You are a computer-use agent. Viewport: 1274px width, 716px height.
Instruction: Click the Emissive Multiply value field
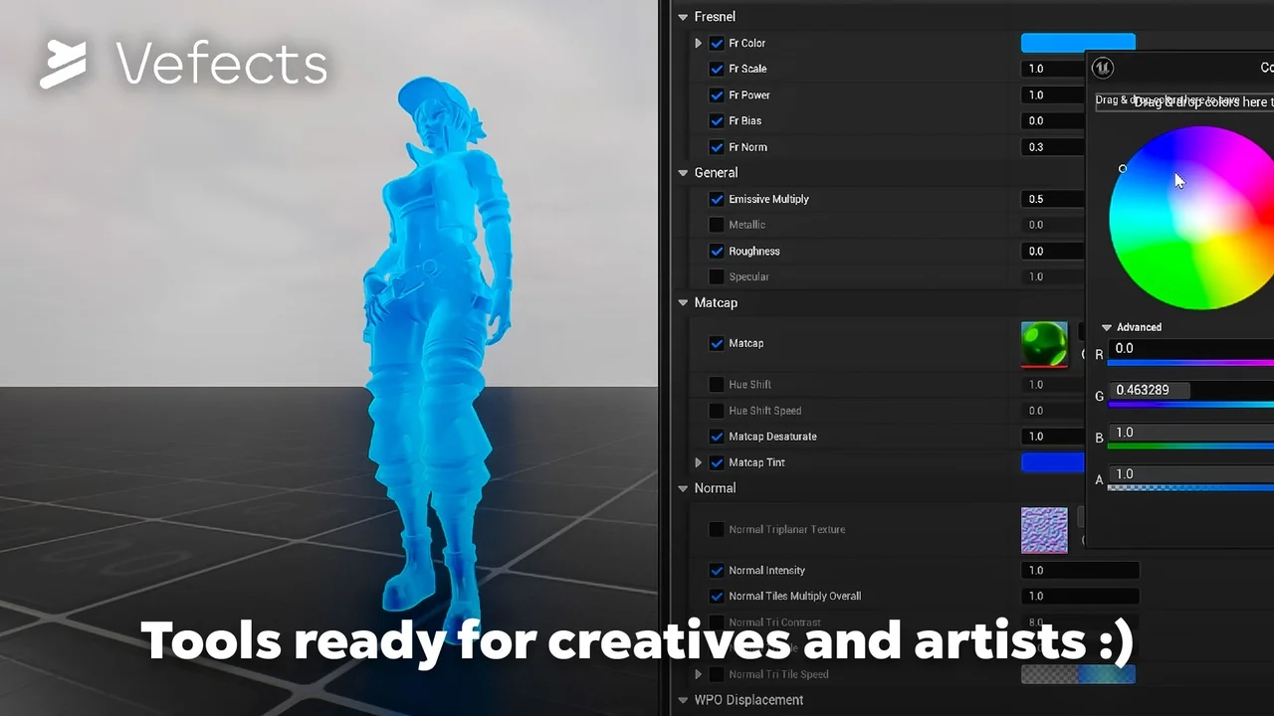click(1053, 199)
